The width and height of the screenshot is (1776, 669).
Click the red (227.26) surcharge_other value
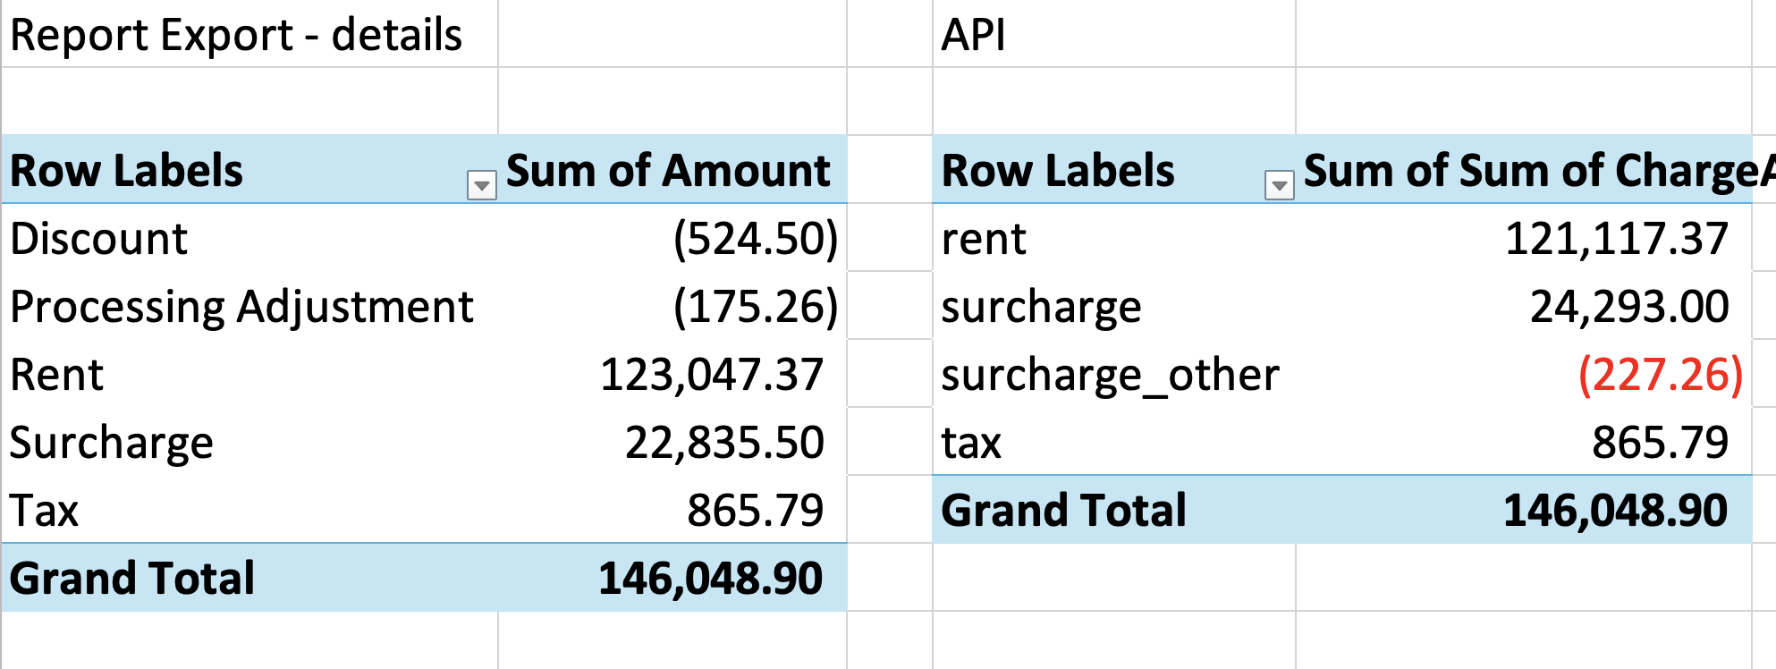pos(1660,375)
